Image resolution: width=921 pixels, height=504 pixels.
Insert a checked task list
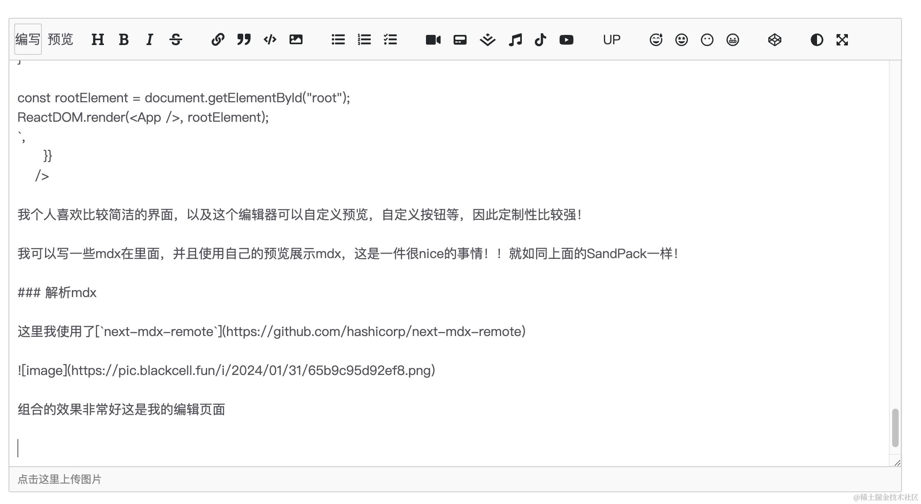[x=390, y=39]
